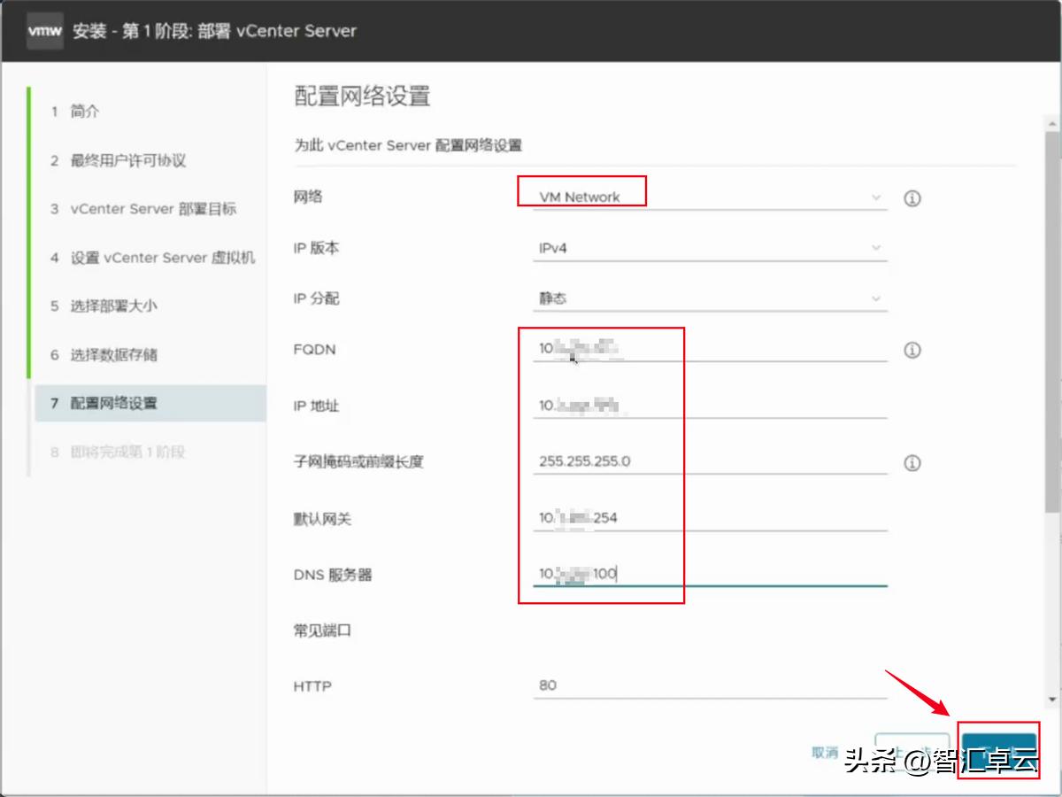Click the 子网掩码 255.255.255.0 field
This screenshot has height=797, width=1062.
[x=710, y=461]
